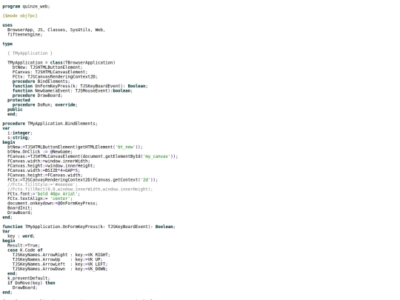Click the 'key : word;' variable declaration
The height and width of the screenshot is (300, 400).
click(x=21, y=236)
